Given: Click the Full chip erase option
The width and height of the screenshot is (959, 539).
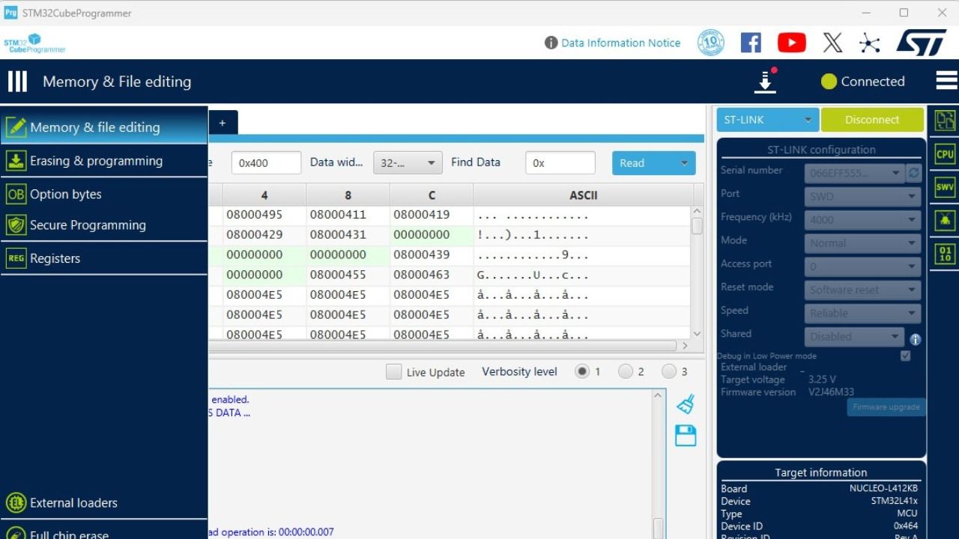Looking at the screenshot, I should tap(104, 533).
